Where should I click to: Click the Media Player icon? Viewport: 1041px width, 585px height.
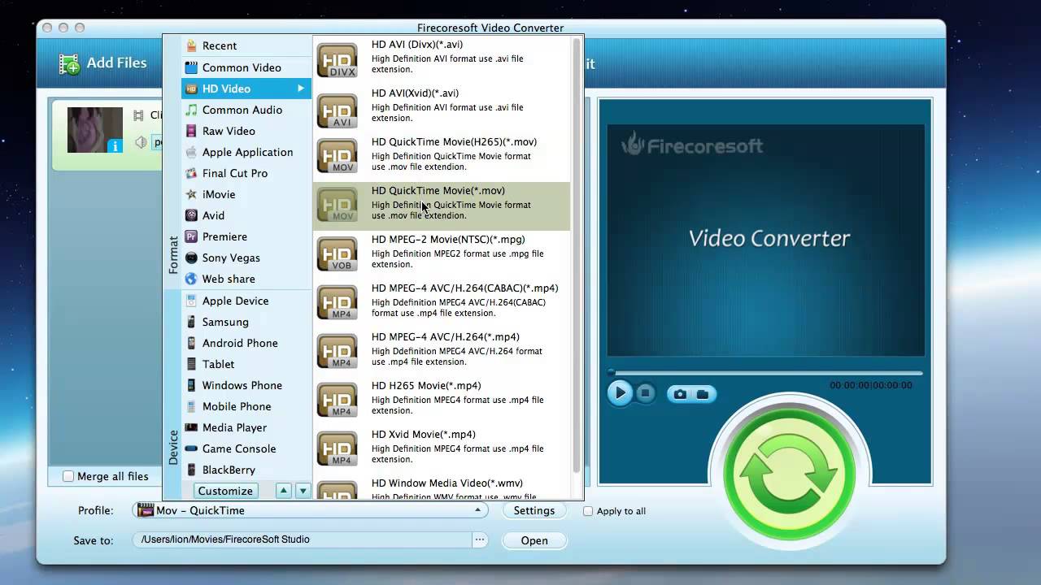tap(191, 427)
